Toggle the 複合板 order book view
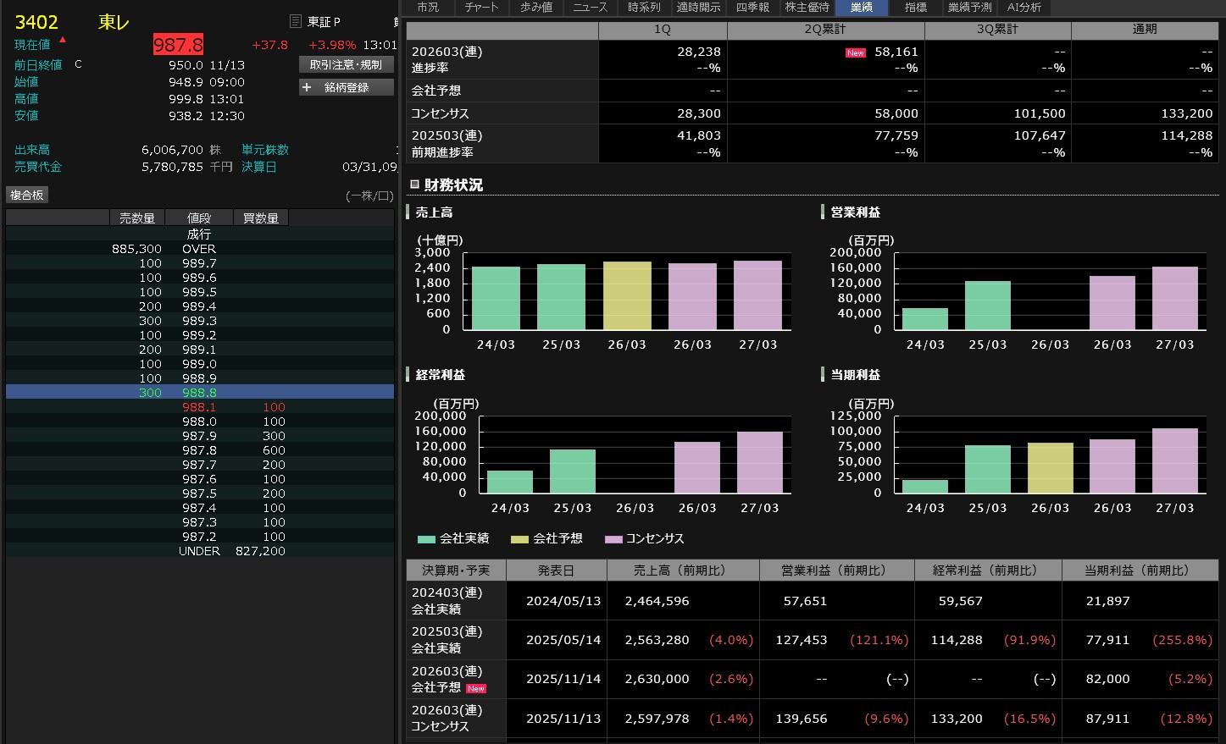Image resolution: width=1226 pixels, height=744 pixels. pos(27,195)
